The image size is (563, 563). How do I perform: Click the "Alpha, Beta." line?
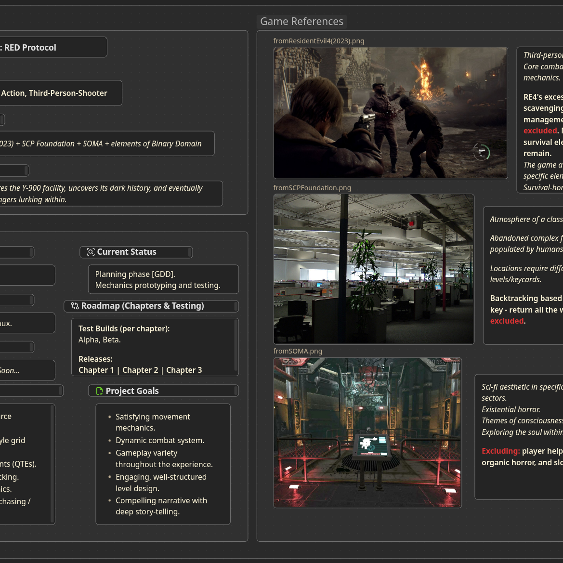100,340
